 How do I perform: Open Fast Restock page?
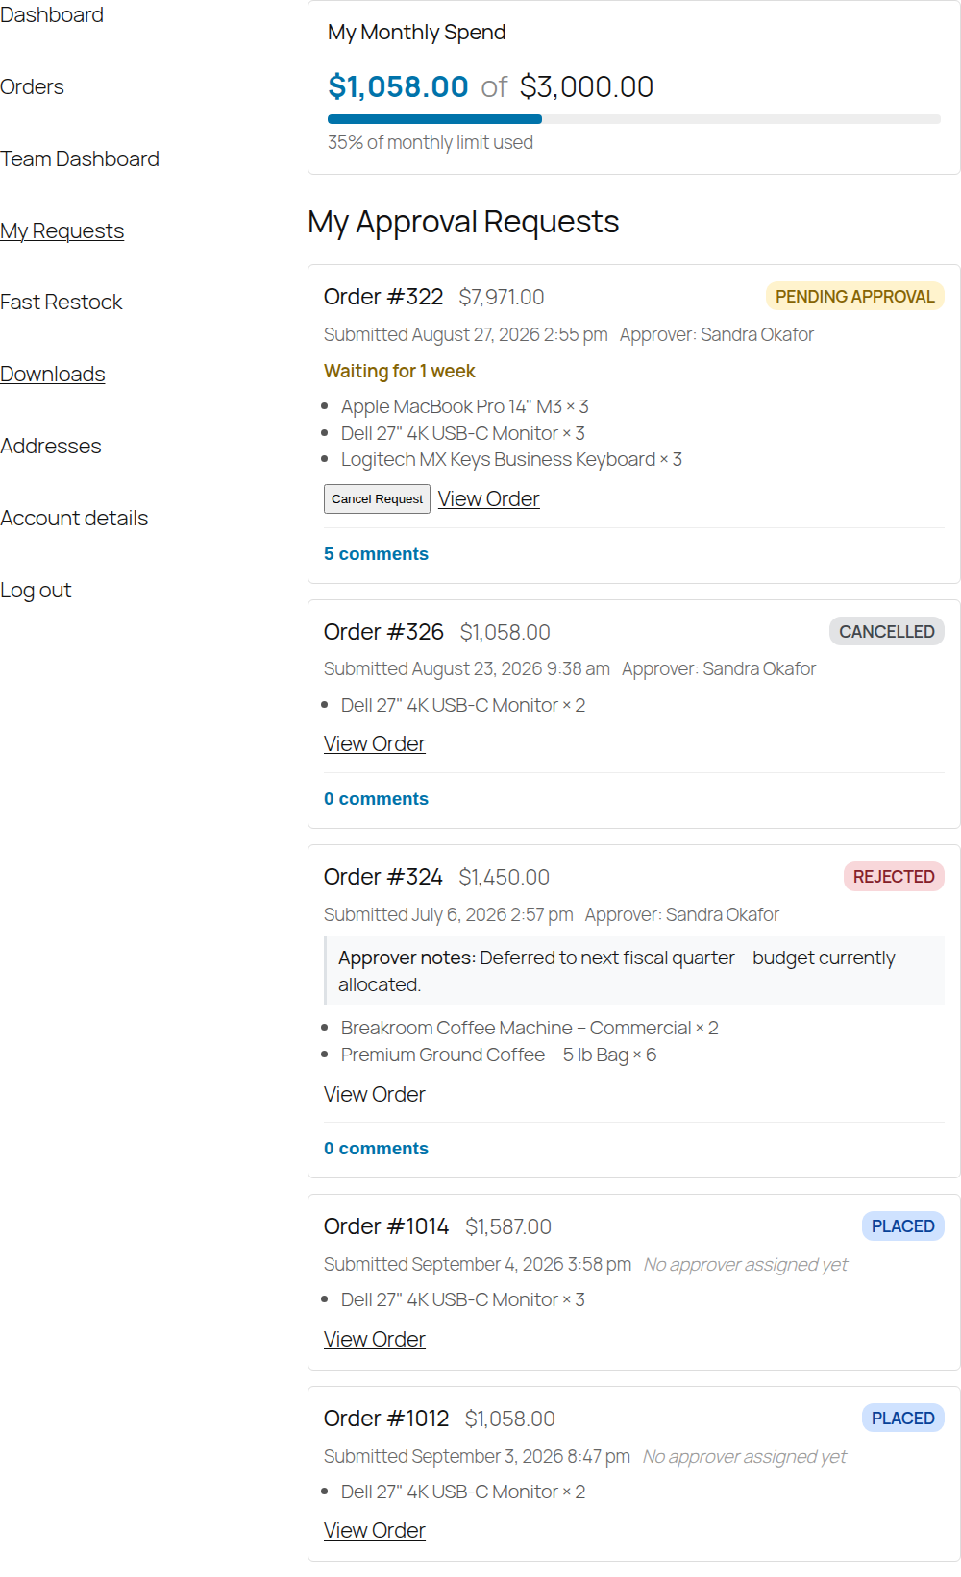click(x=62, y=302)
